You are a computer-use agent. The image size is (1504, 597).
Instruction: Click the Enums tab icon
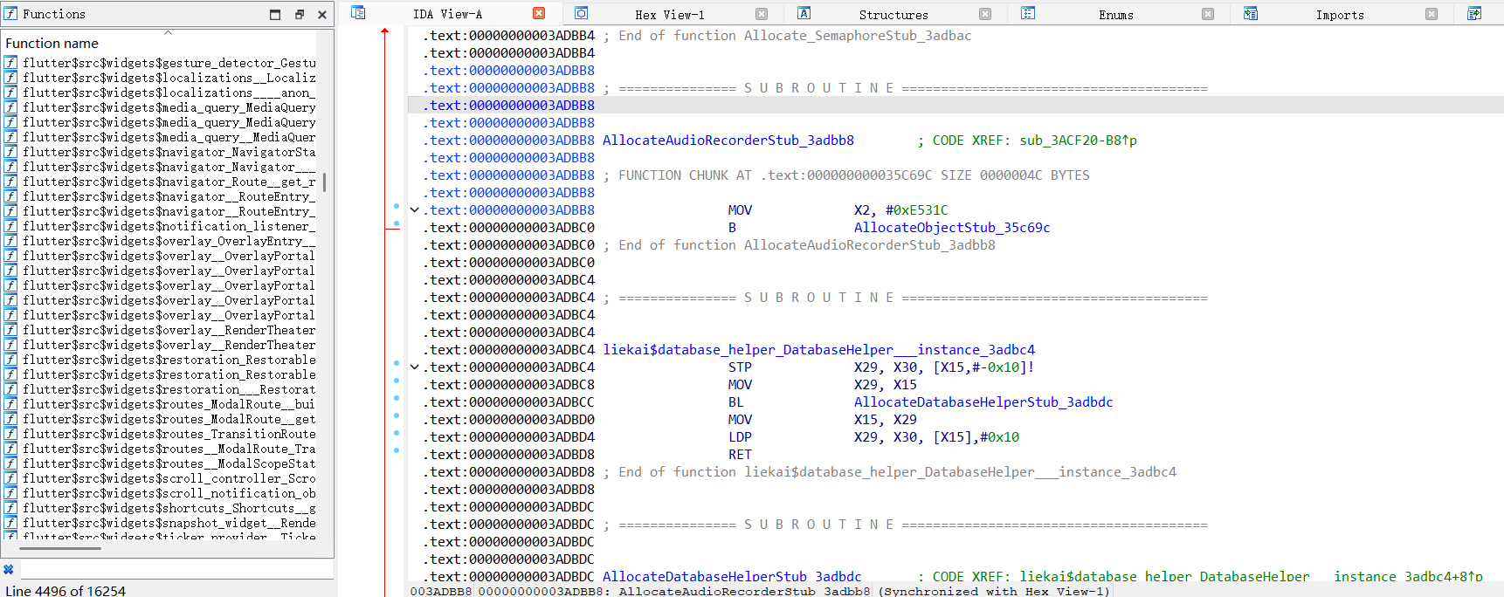[1028, 13]
